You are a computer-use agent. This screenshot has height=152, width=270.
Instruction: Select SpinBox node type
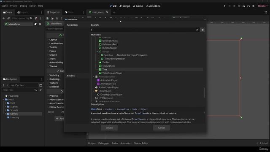pyautogui.click(x=108, y=55)
